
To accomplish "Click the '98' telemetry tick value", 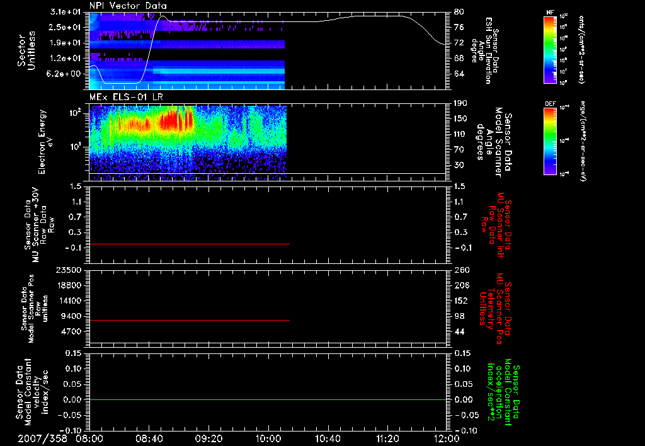I will 459,316.
